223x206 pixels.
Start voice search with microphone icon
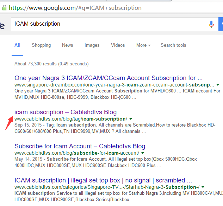[211, 24]
